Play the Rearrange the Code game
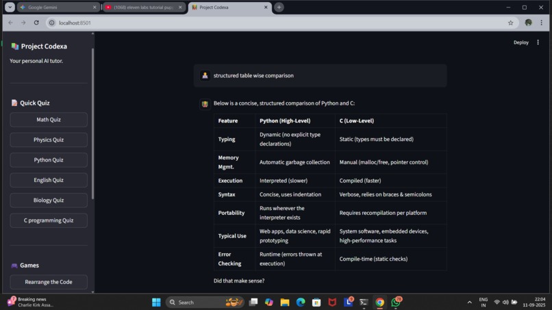552x310 pixels. [x=49, y=282]
